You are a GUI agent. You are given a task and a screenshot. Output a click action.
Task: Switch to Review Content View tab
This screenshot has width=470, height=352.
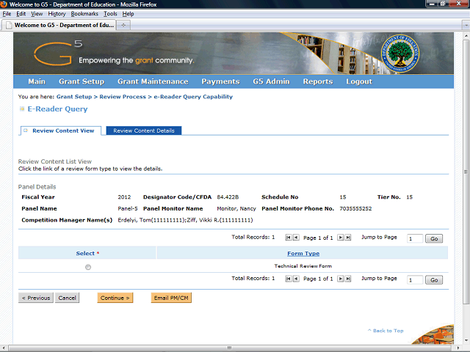coord(60,131)
